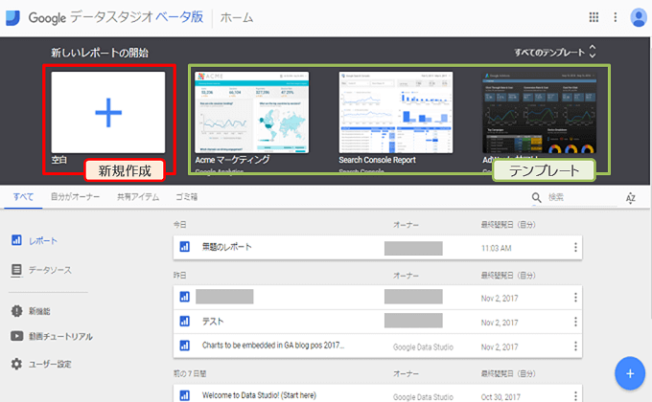Expand すべてのテンプレート list
652x402 pixels.
tap(555, 53)
